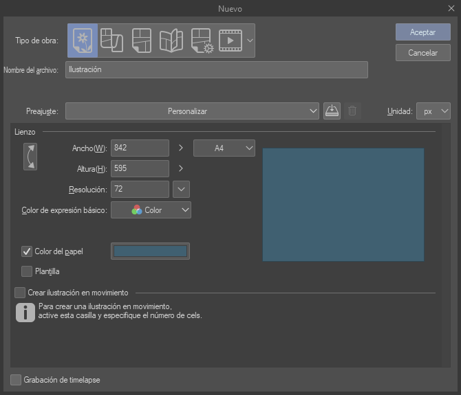The width and height of the screenshot is (461, 395).
Task: Click the paper color swatch
Action: click(x=150, y=251)
